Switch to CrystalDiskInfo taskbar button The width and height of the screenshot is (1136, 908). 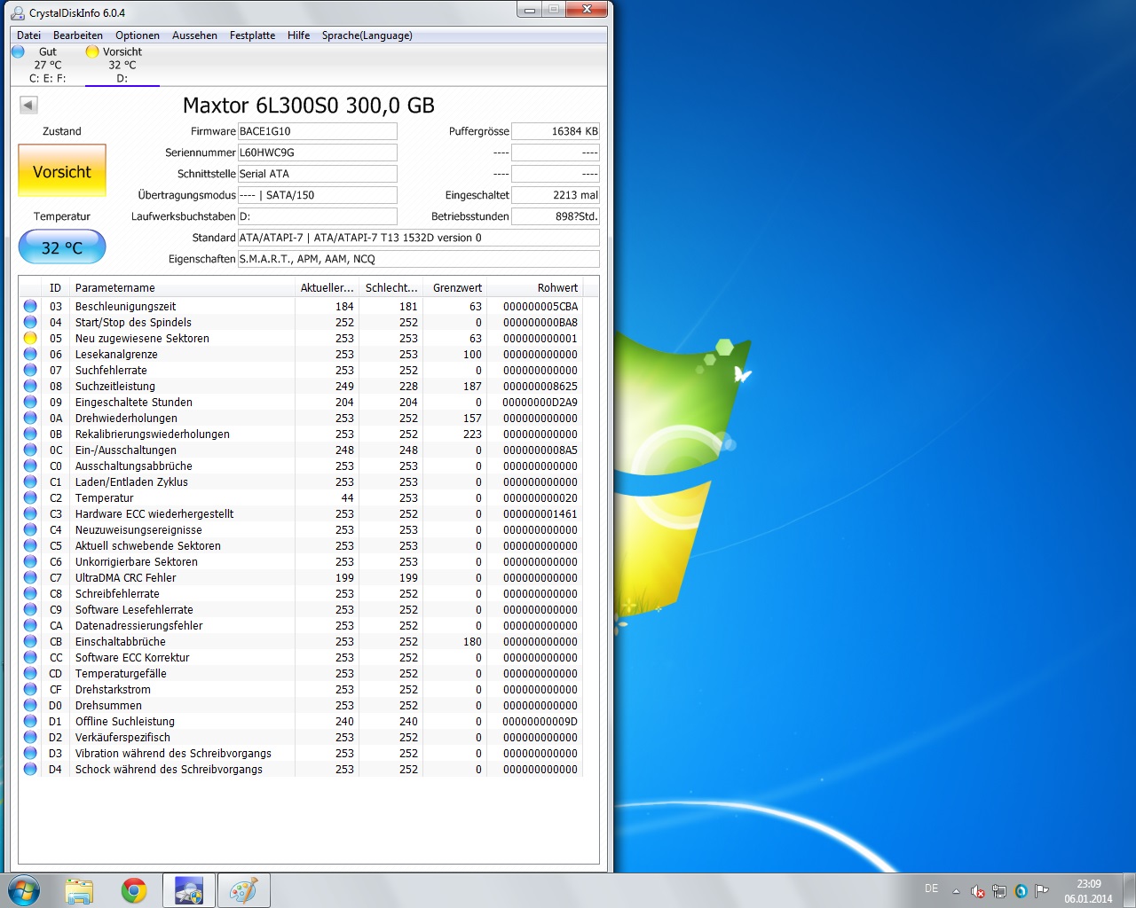(189, 890)
